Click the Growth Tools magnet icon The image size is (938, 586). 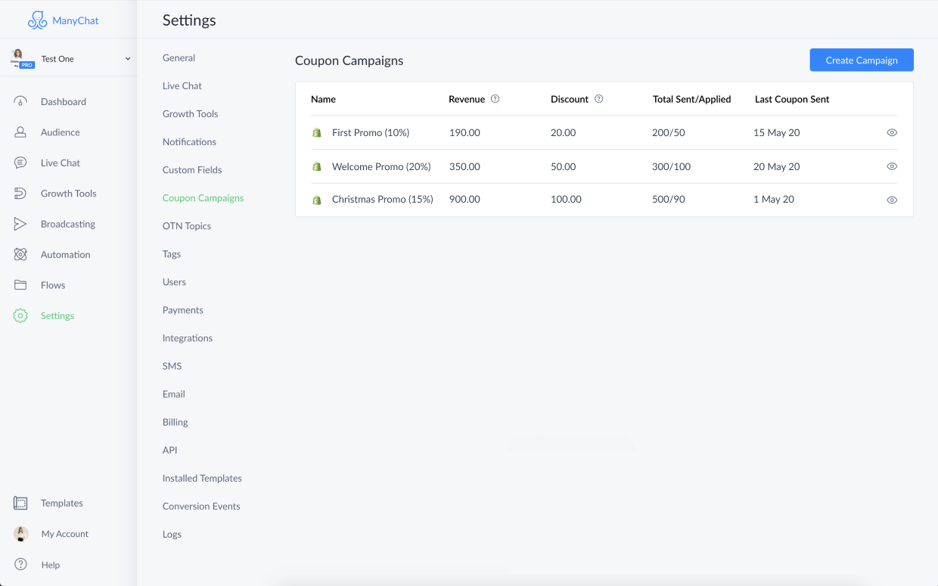(x=20, y=194)
